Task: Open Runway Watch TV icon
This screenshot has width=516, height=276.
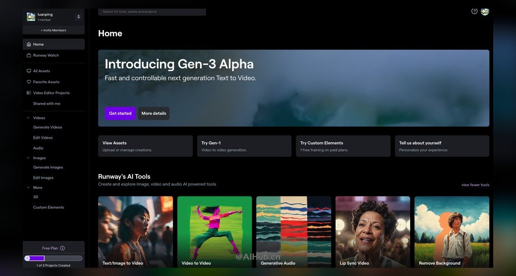Action: (x=29, y=55)
